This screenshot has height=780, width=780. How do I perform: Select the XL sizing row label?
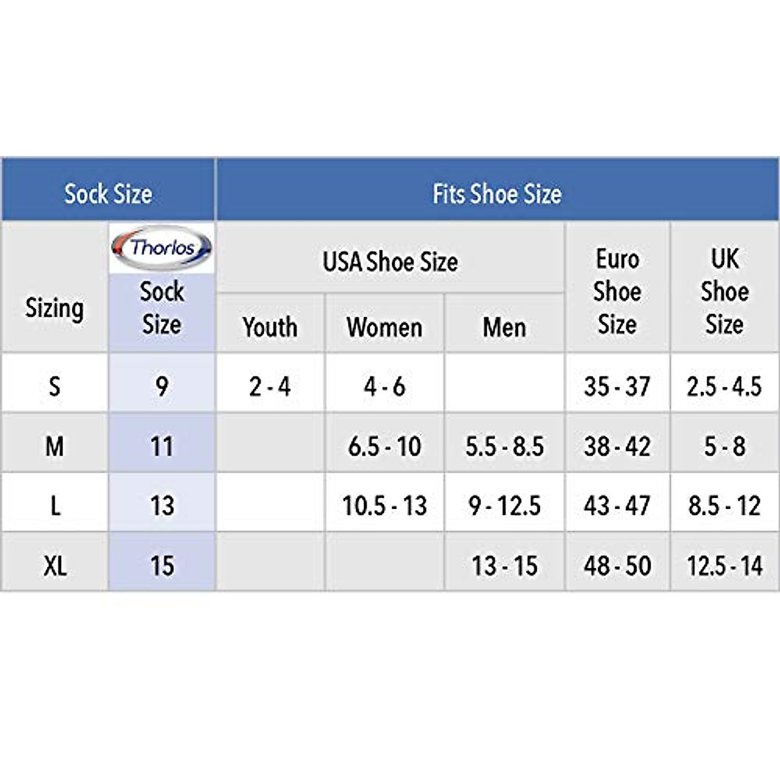(55, 565)
